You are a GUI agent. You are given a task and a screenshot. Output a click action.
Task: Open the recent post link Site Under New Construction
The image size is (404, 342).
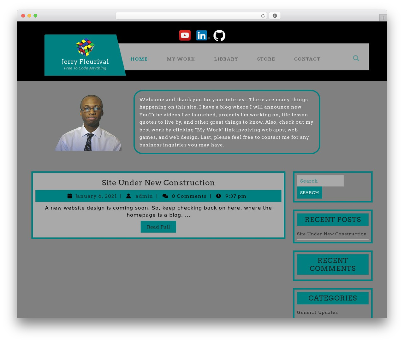[x=332, y=234]
